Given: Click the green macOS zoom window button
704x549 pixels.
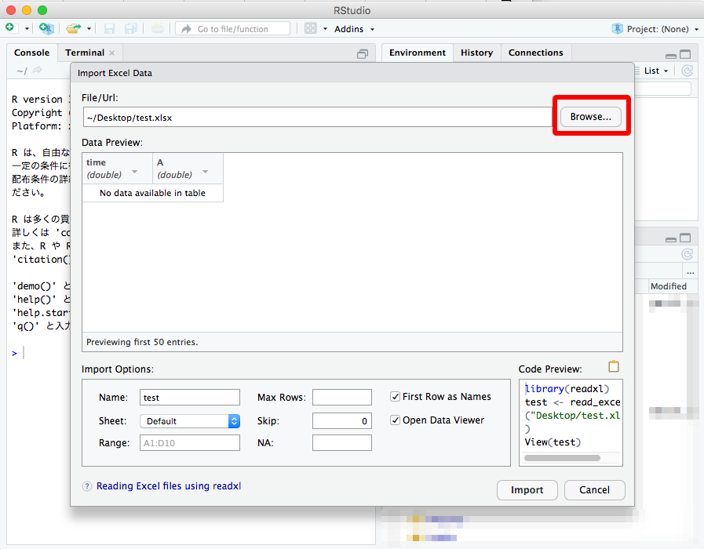Looking at the screenshot, I should click(42, 10).
